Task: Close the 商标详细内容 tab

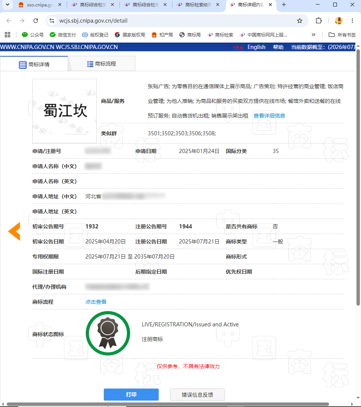Action: [x=270, y=5]
